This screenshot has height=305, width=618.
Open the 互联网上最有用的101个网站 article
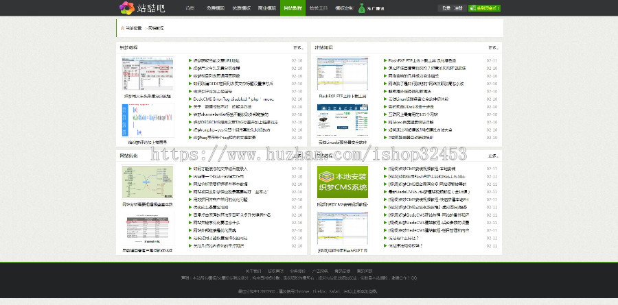[413, 114]
